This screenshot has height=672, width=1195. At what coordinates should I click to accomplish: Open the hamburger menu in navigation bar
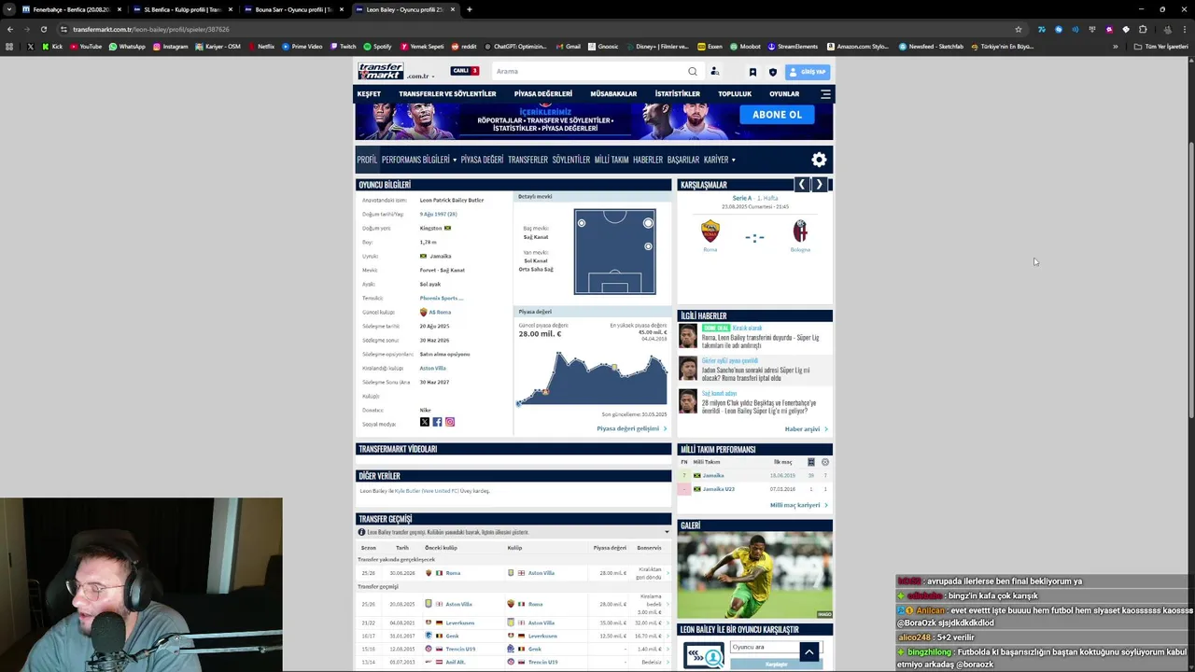(825, 93)
